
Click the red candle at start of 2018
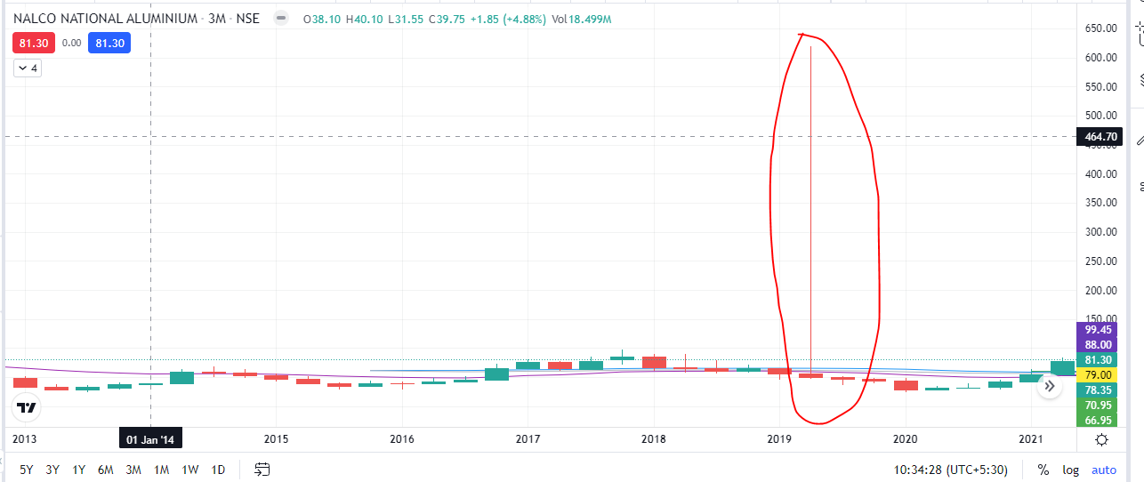[x=654, y=362]
